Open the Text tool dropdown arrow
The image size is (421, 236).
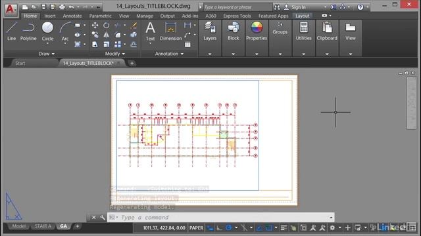(150, 44)
